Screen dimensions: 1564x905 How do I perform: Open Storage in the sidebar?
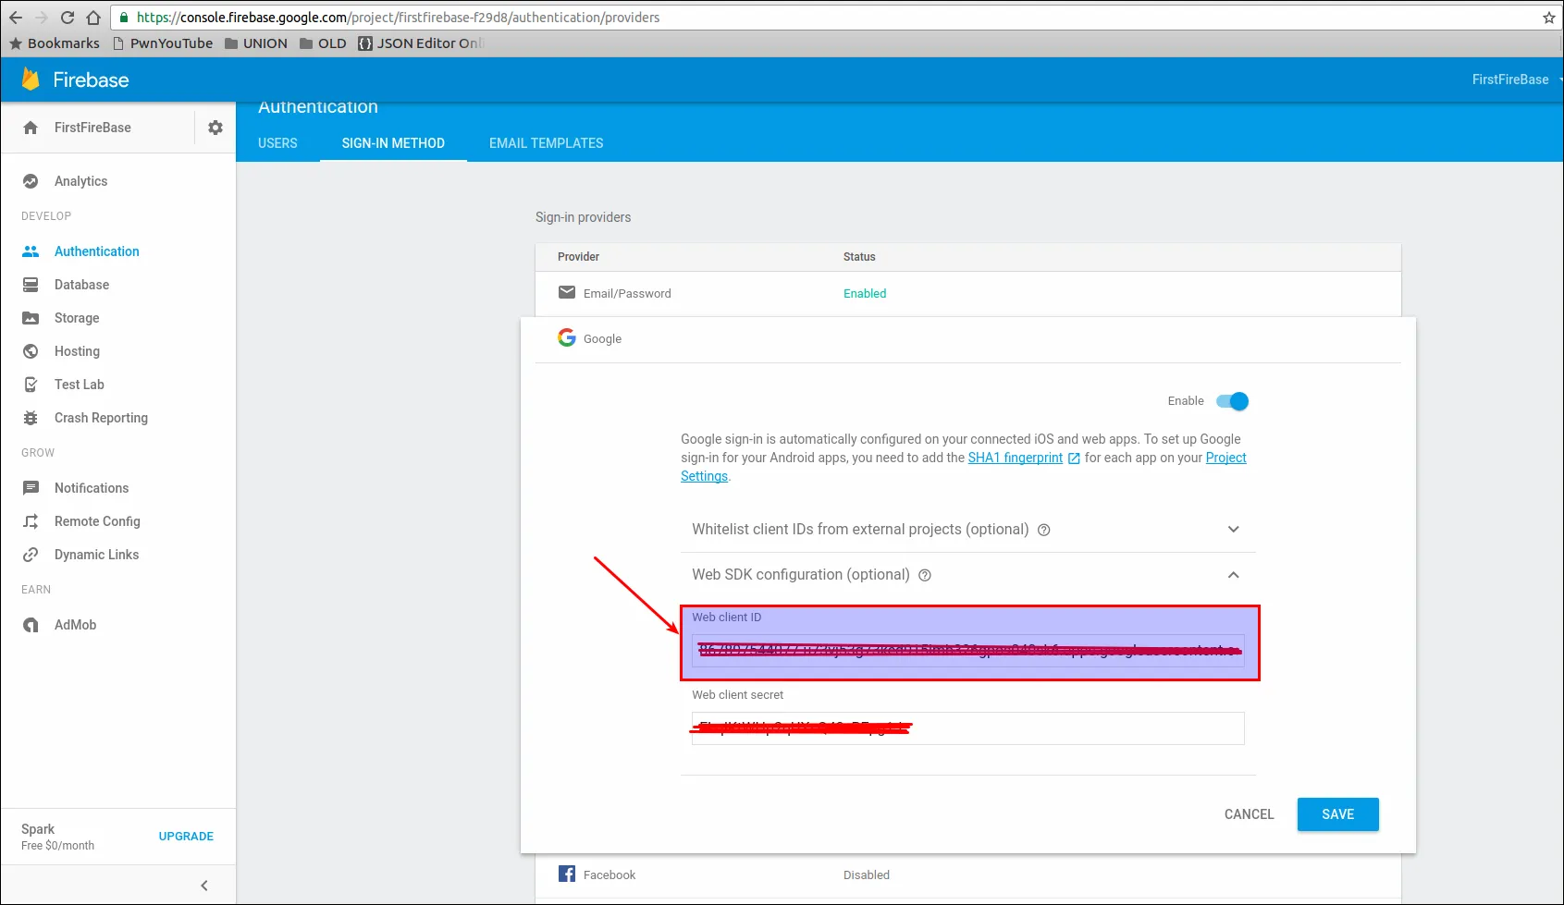pos(77,318)
